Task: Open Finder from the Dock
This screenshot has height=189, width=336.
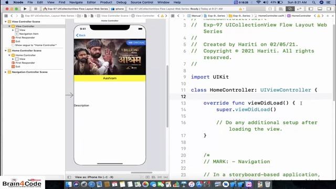Action: point(69,184)
